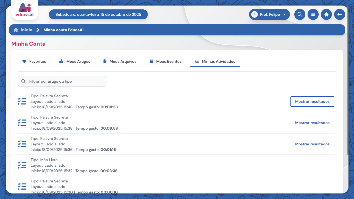Screen dimensions: 354x199
Task: Select the Minhas Atividades tab
Action: pos(215,61)
